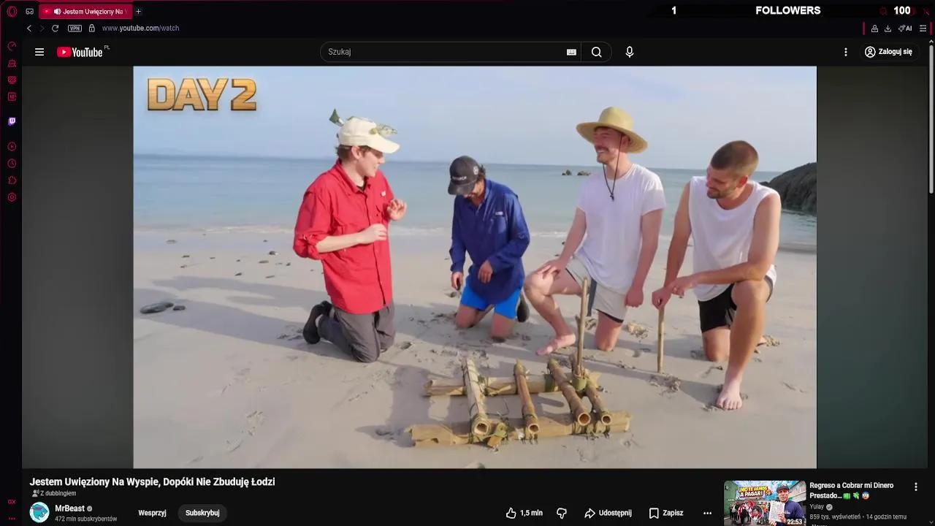Toggle the VPN badge in address bar
The height and width of the screenshot is (526, 935).
click(75, 28)
